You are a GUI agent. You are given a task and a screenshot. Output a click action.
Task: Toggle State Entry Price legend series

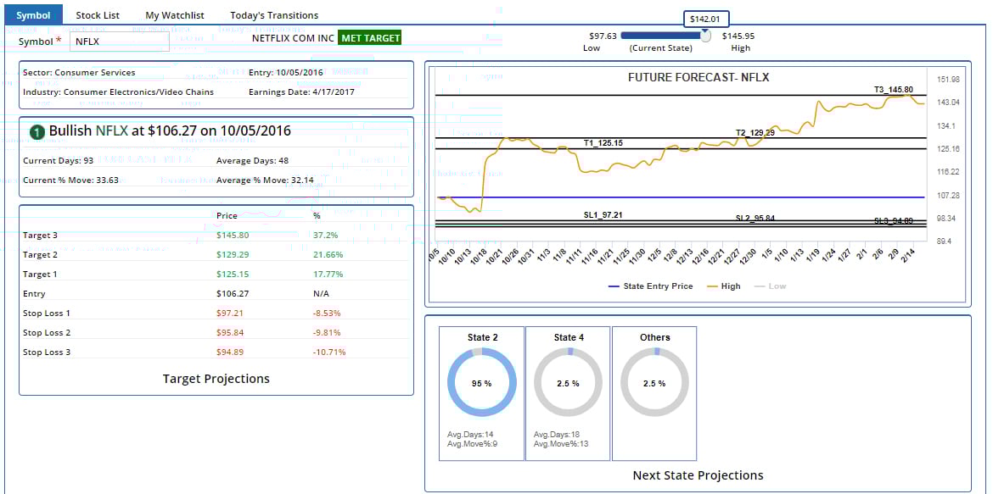pos(651,286)
